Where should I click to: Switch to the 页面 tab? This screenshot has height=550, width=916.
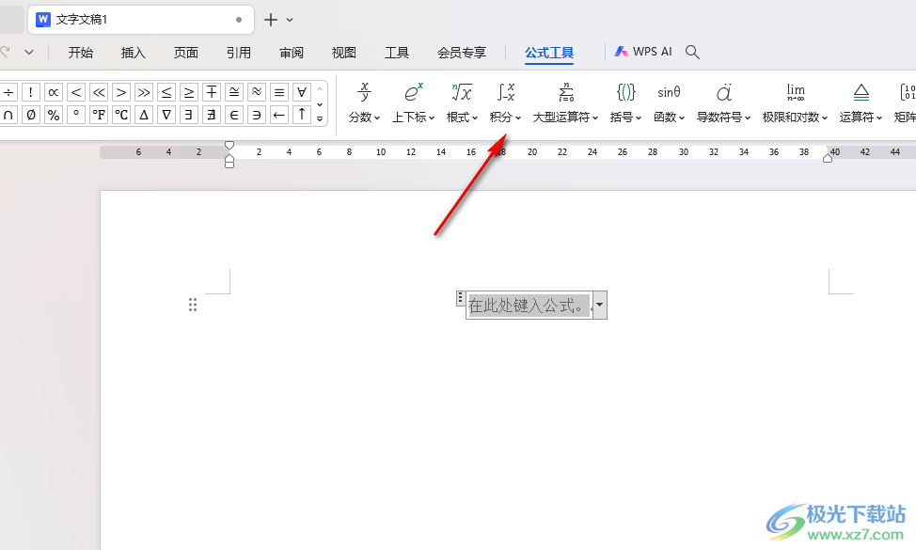click(186, 53)
